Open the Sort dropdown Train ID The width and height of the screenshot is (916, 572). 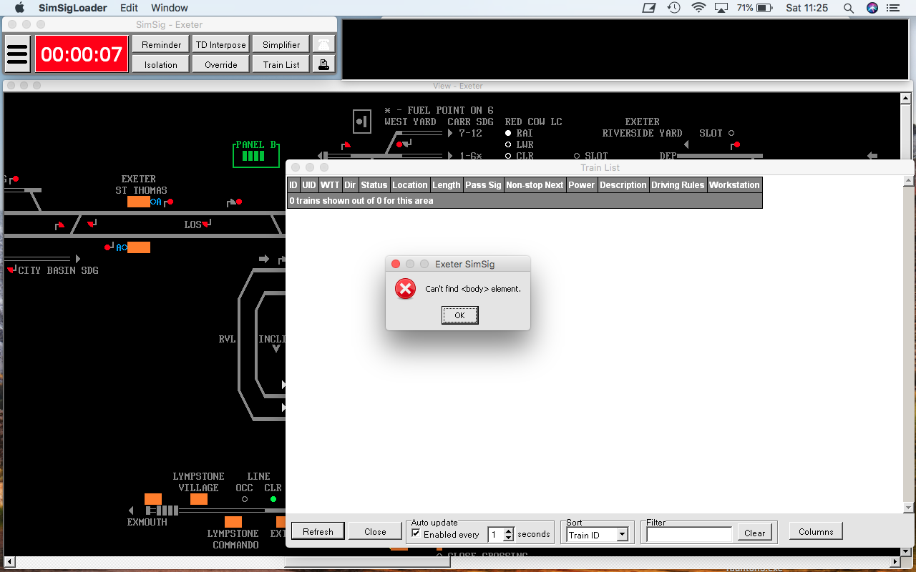click(x=597, y=534)
